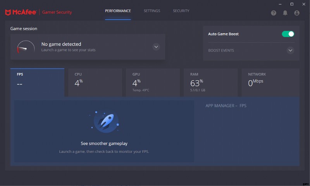The image size is (310, 186).
Task: Expand the game session details chevron
Action: 156,47
